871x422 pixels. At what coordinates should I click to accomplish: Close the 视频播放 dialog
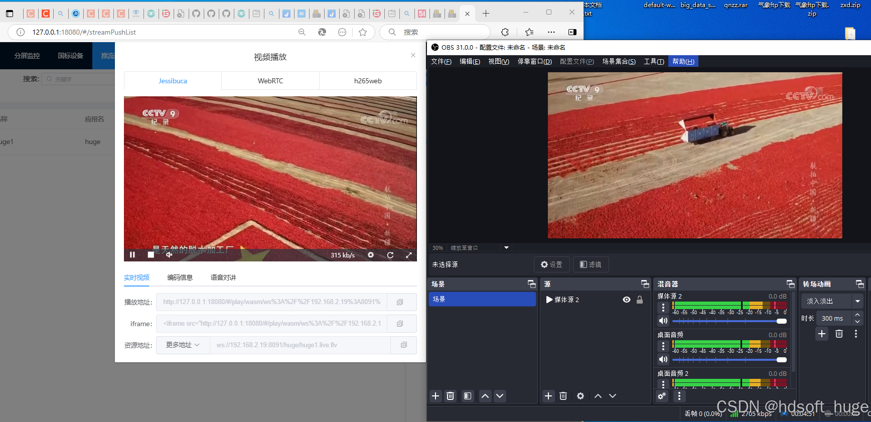pos(413,55)
